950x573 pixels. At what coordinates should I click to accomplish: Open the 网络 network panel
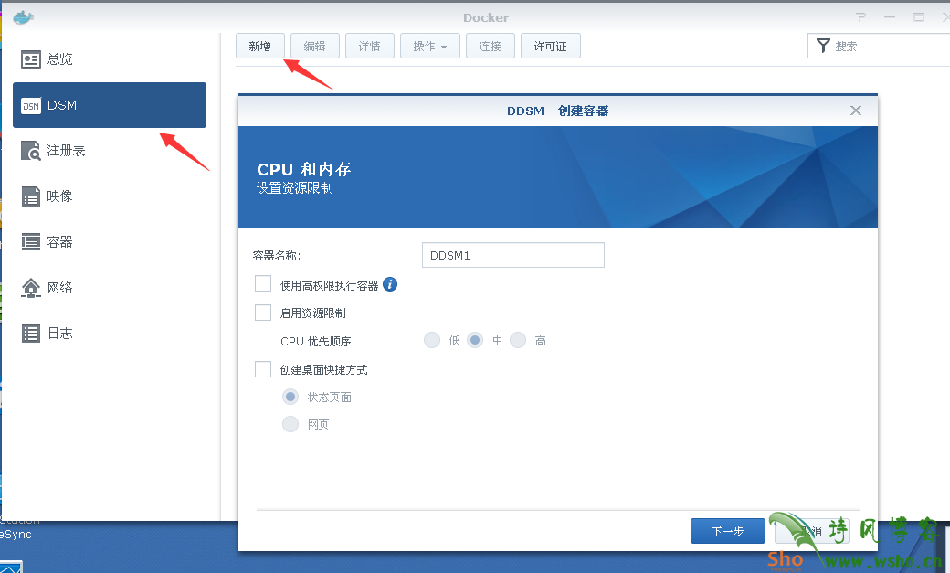58,287
